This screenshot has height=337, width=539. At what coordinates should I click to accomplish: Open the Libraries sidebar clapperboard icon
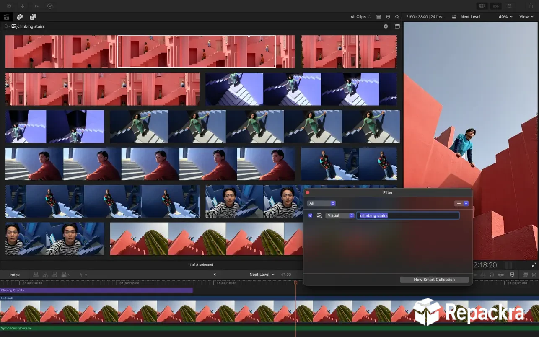(6, 17)
